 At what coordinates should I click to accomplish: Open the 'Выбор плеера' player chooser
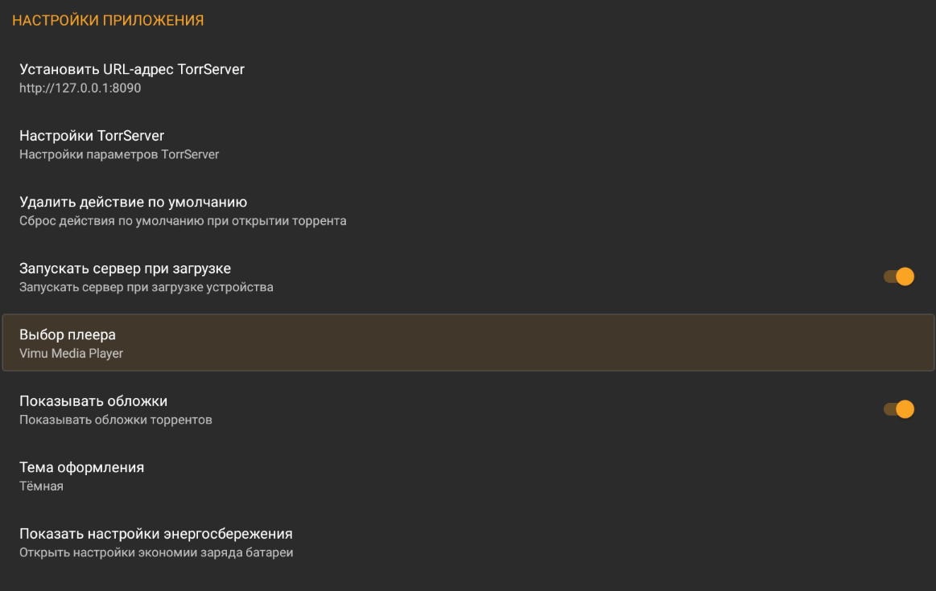point(68,334)
